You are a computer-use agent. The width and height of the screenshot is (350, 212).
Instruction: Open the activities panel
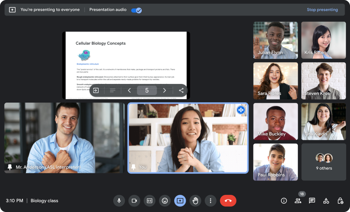326,201
